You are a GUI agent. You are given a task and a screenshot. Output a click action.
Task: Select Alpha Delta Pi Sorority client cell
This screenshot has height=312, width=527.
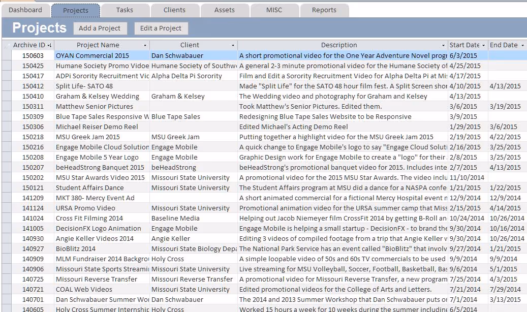194,76
